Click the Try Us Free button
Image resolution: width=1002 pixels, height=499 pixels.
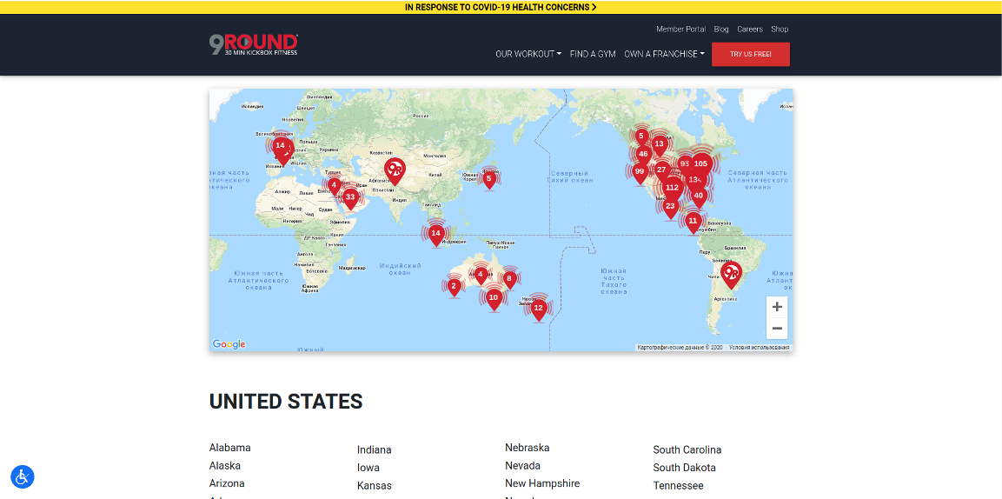[x=751, y=54]
